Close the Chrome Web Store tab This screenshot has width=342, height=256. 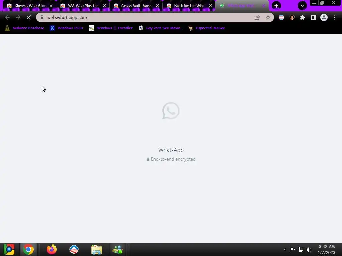tap(51, 6)
